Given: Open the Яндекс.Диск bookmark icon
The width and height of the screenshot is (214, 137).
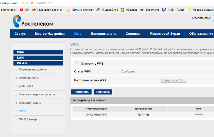Looking at the screenshot, I should (x=98, y=10).
